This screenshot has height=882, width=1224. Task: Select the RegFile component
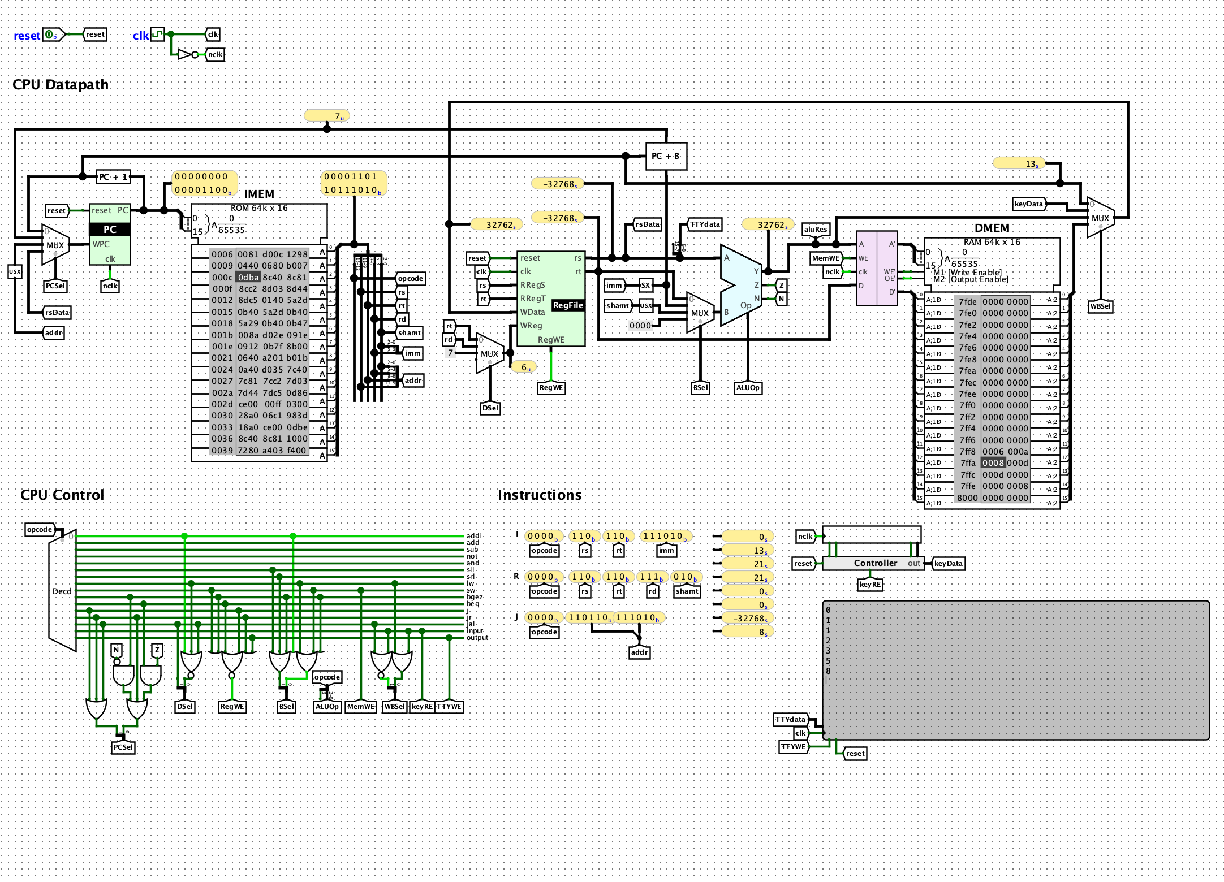(551, 299)
